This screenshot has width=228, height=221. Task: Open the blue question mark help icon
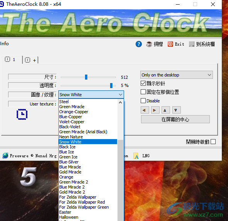tap(139, 44)
